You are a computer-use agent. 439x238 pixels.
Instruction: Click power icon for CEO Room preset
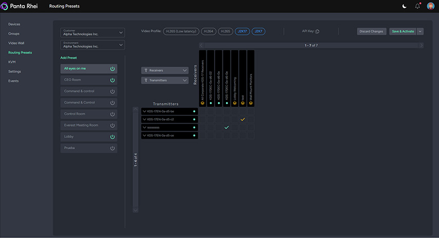pos(112,80)
